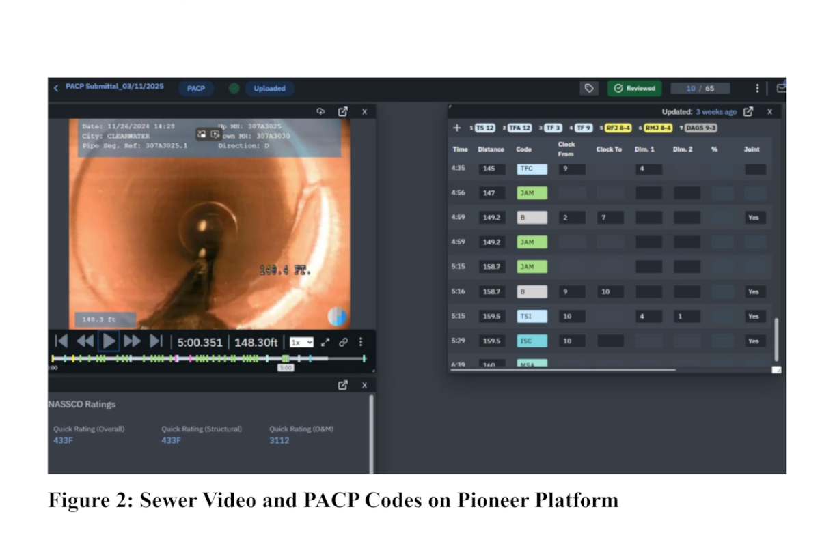Select the TF 9 quick code

[583, 128]
